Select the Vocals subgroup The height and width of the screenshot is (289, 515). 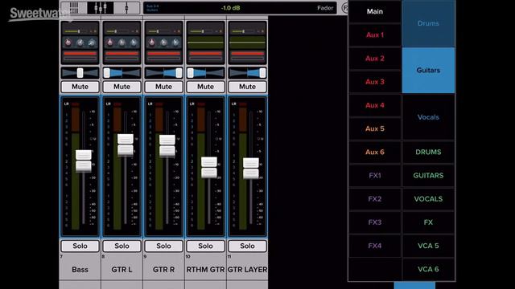(x=428, y=117)
